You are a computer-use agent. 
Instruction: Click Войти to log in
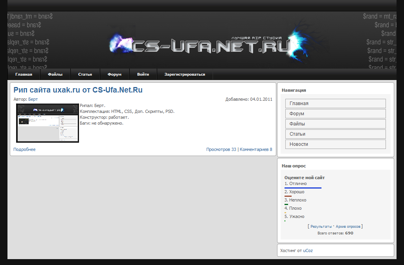(143, 74)
